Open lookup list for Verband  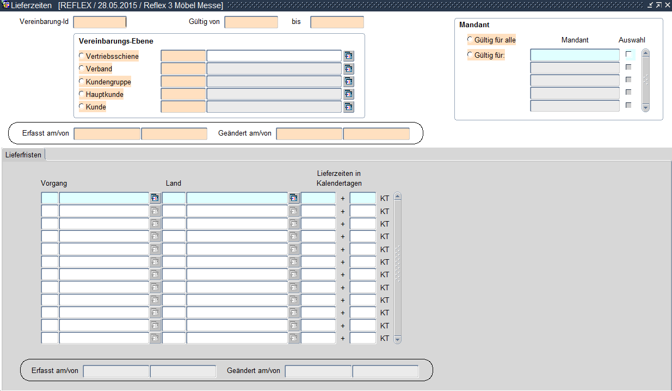(x=349, y=69)
